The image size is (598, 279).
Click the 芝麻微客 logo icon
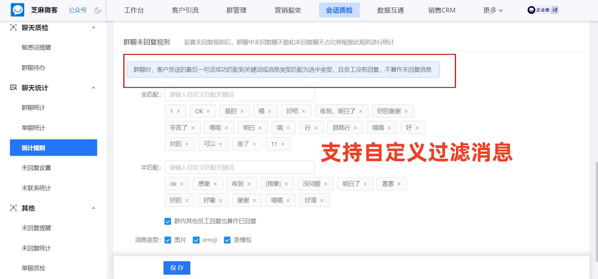[x=17, y=10]
